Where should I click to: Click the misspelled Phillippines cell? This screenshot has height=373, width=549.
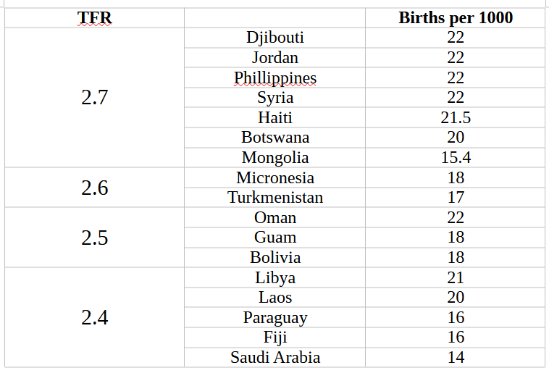(x=274, y=77)
